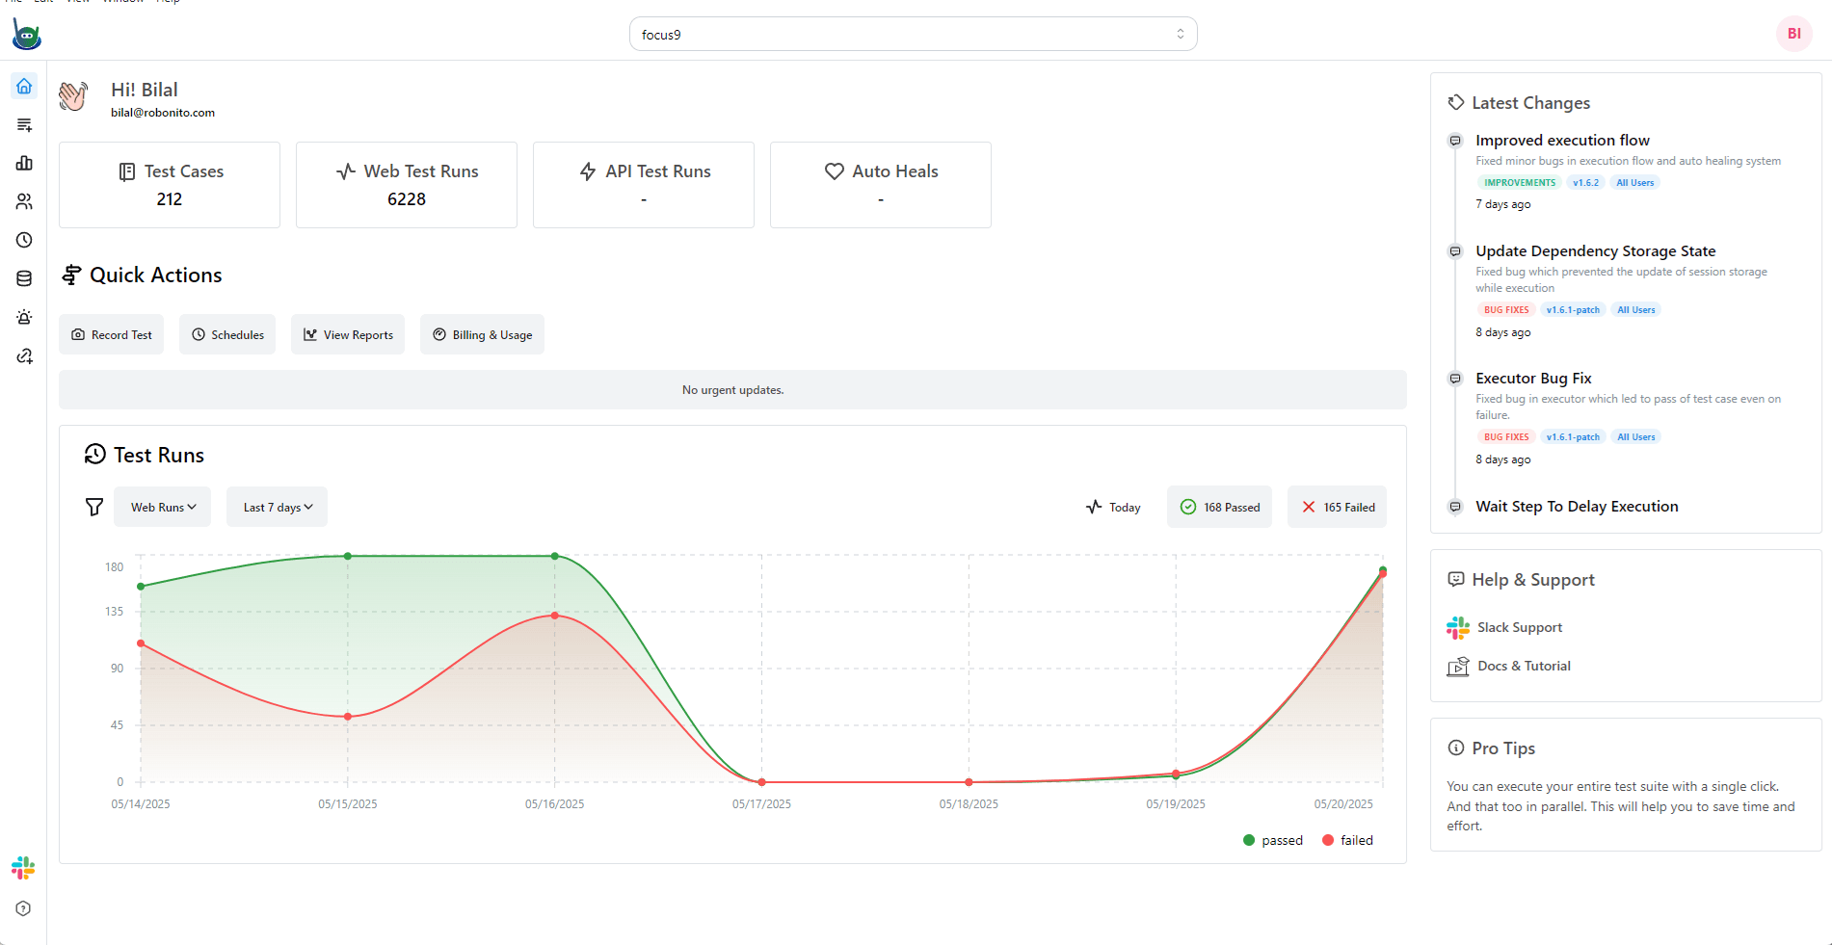
Task: Open the Web Test Runs card
Action: (x=407, y=185)
